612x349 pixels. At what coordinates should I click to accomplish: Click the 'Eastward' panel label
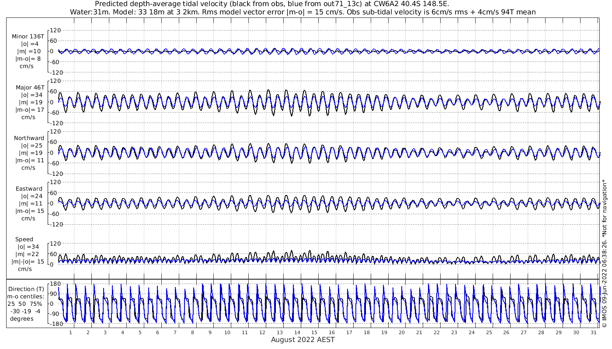(x=29, y=189)
